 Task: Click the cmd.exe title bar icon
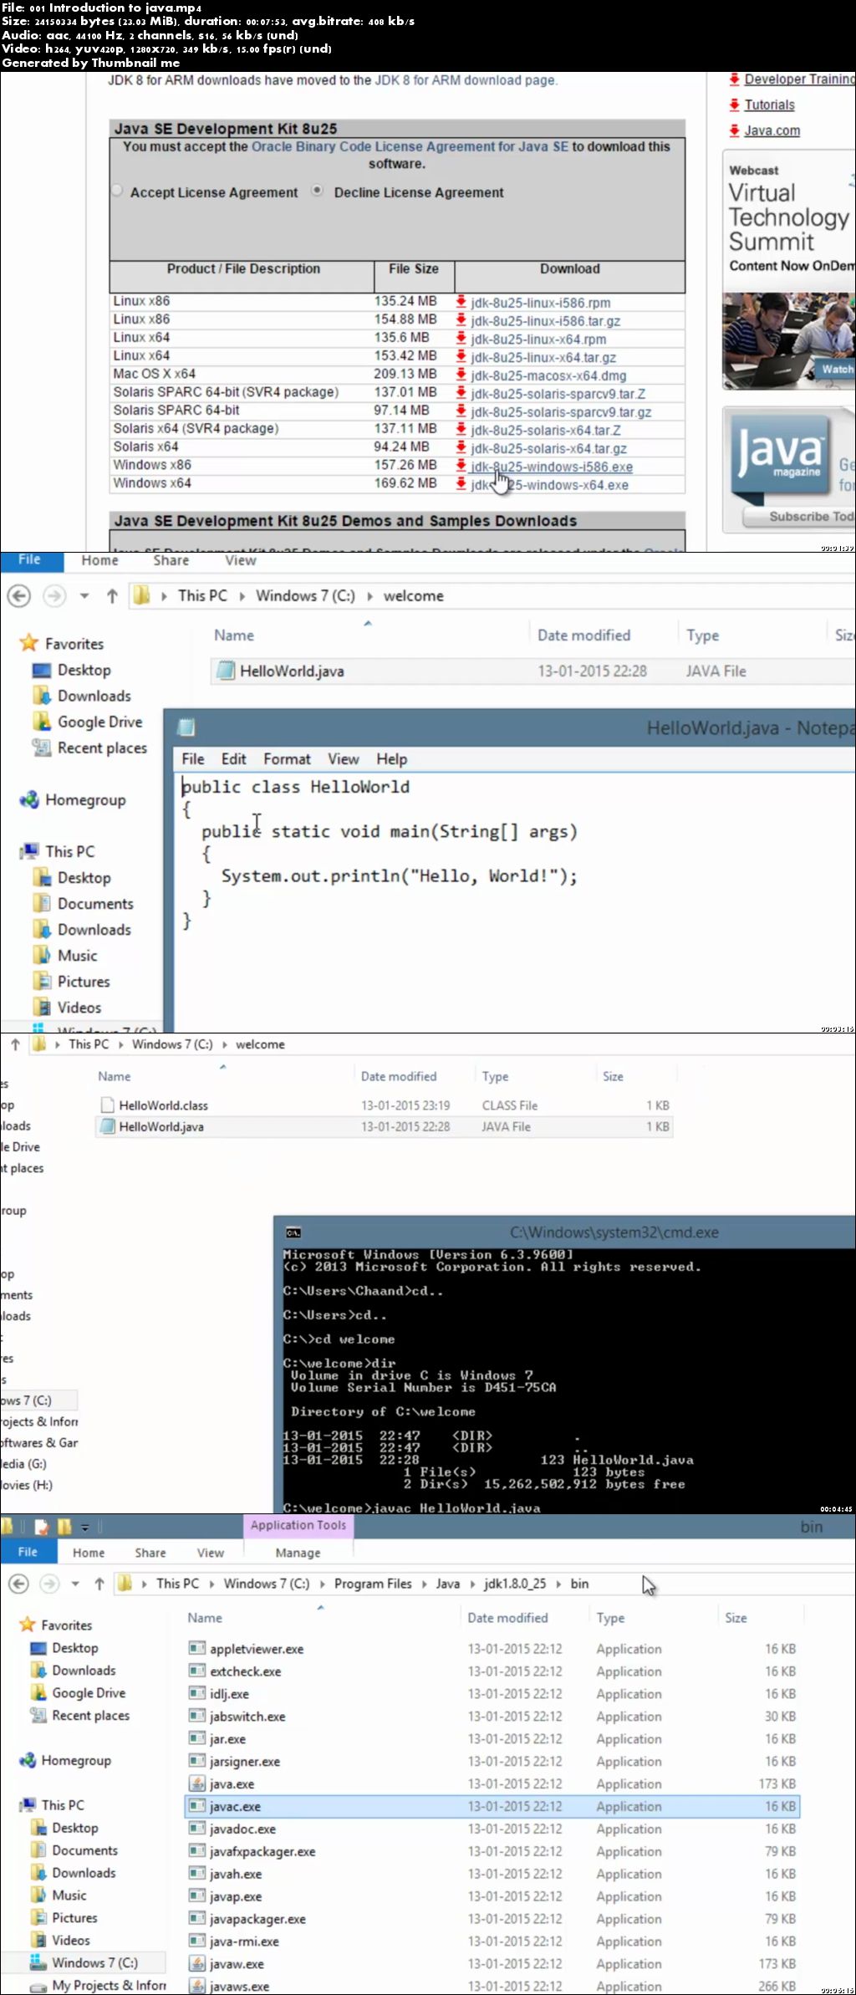pyautogui.click(x=293, y=1232)
